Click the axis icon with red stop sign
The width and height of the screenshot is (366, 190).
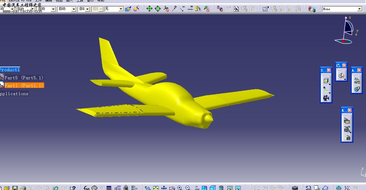[166, 9]
